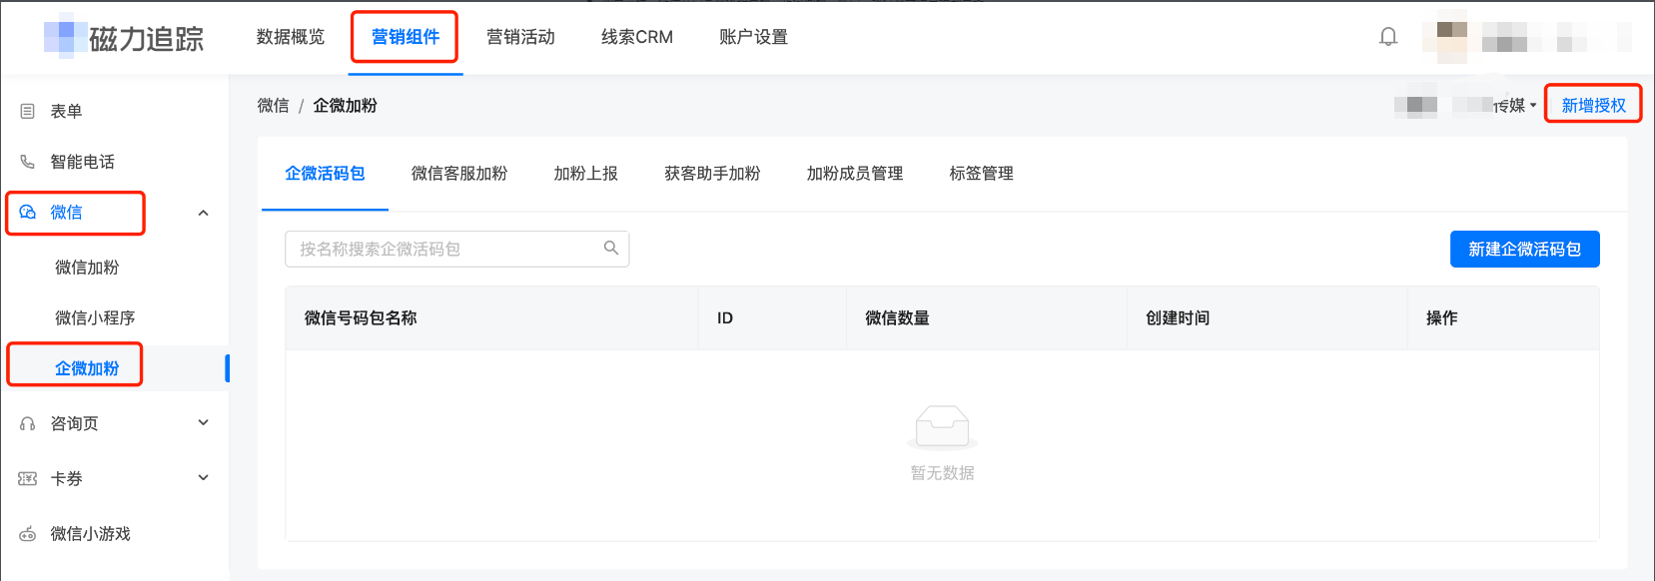Viewport: 1655px width, 581px height.
Task: Click the 表单 form icon in sidebar
Action: coord(28,111)
